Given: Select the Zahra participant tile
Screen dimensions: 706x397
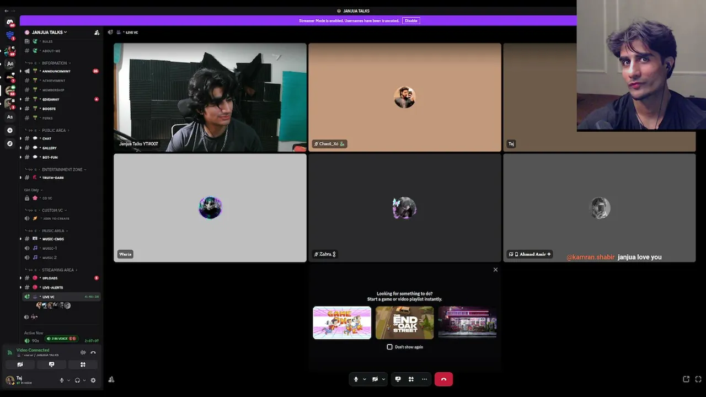Looking at the screenshot, I should click(405, 208).
